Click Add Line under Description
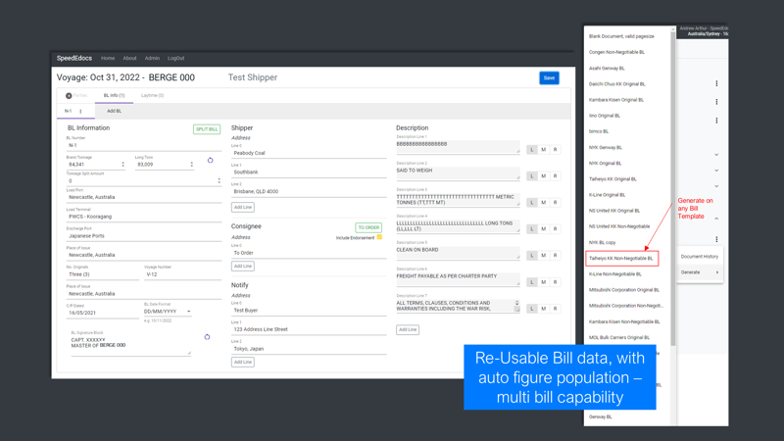 click(x=408, y=329)
